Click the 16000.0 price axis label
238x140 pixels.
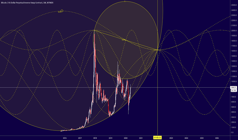(x=234, y=51)
